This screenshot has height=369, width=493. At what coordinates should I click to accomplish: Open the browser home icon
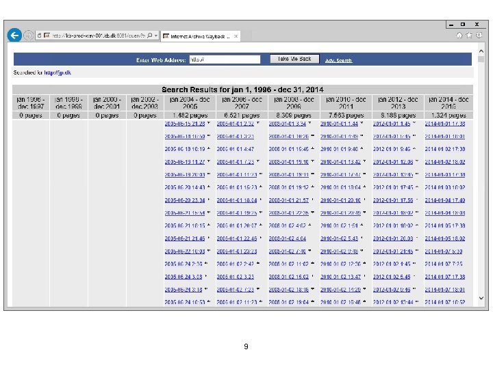coord(459,36)
